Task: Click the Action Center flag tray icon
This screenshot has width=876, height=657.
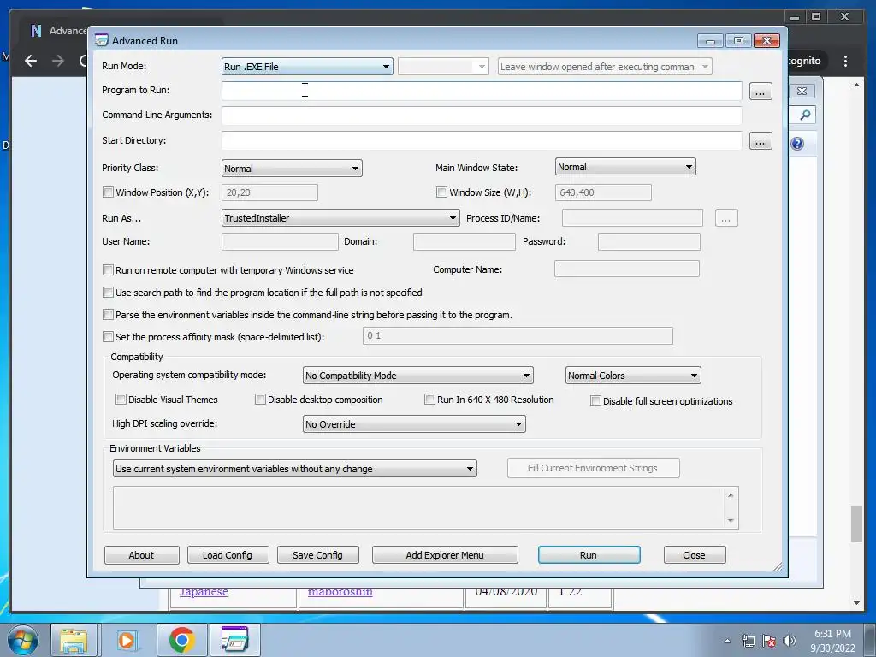Action: click(x=769, y=641)
